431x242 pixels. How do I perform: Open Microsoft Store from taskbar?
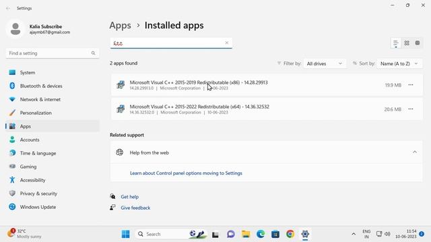pyautogui.click(x=275, y=234)
